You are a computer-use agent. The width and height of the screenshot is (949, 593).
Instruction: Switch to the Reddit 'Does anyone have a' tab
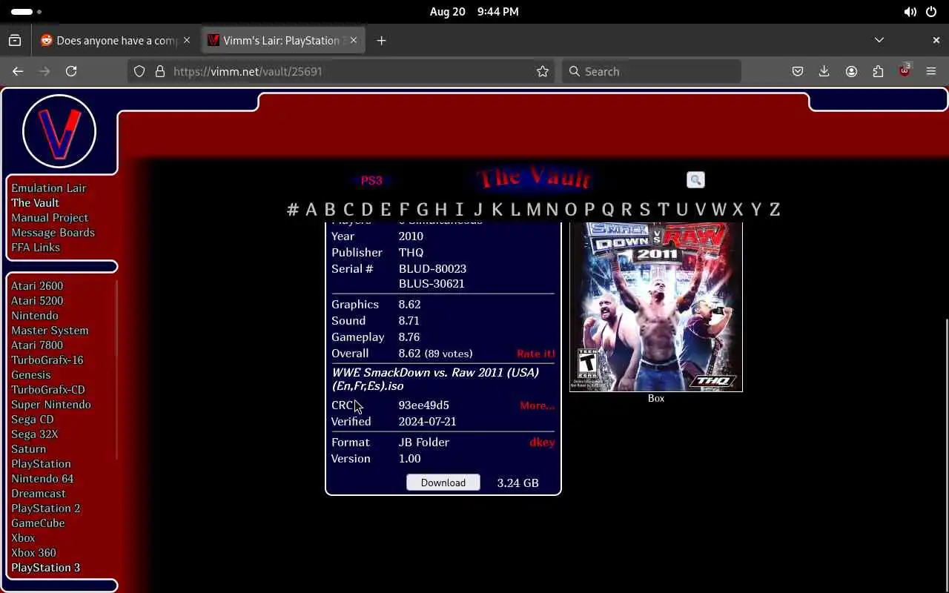coord(116,40)
